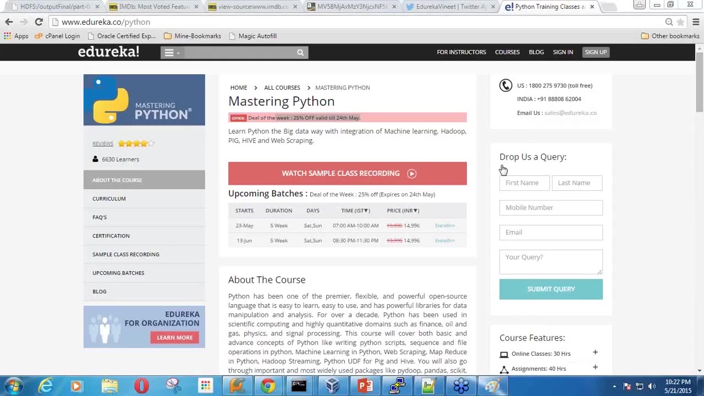The width and height of the screenshot is (704, 396).
Task: Enroll in the 23-May batch
Action: pos(445,226)
